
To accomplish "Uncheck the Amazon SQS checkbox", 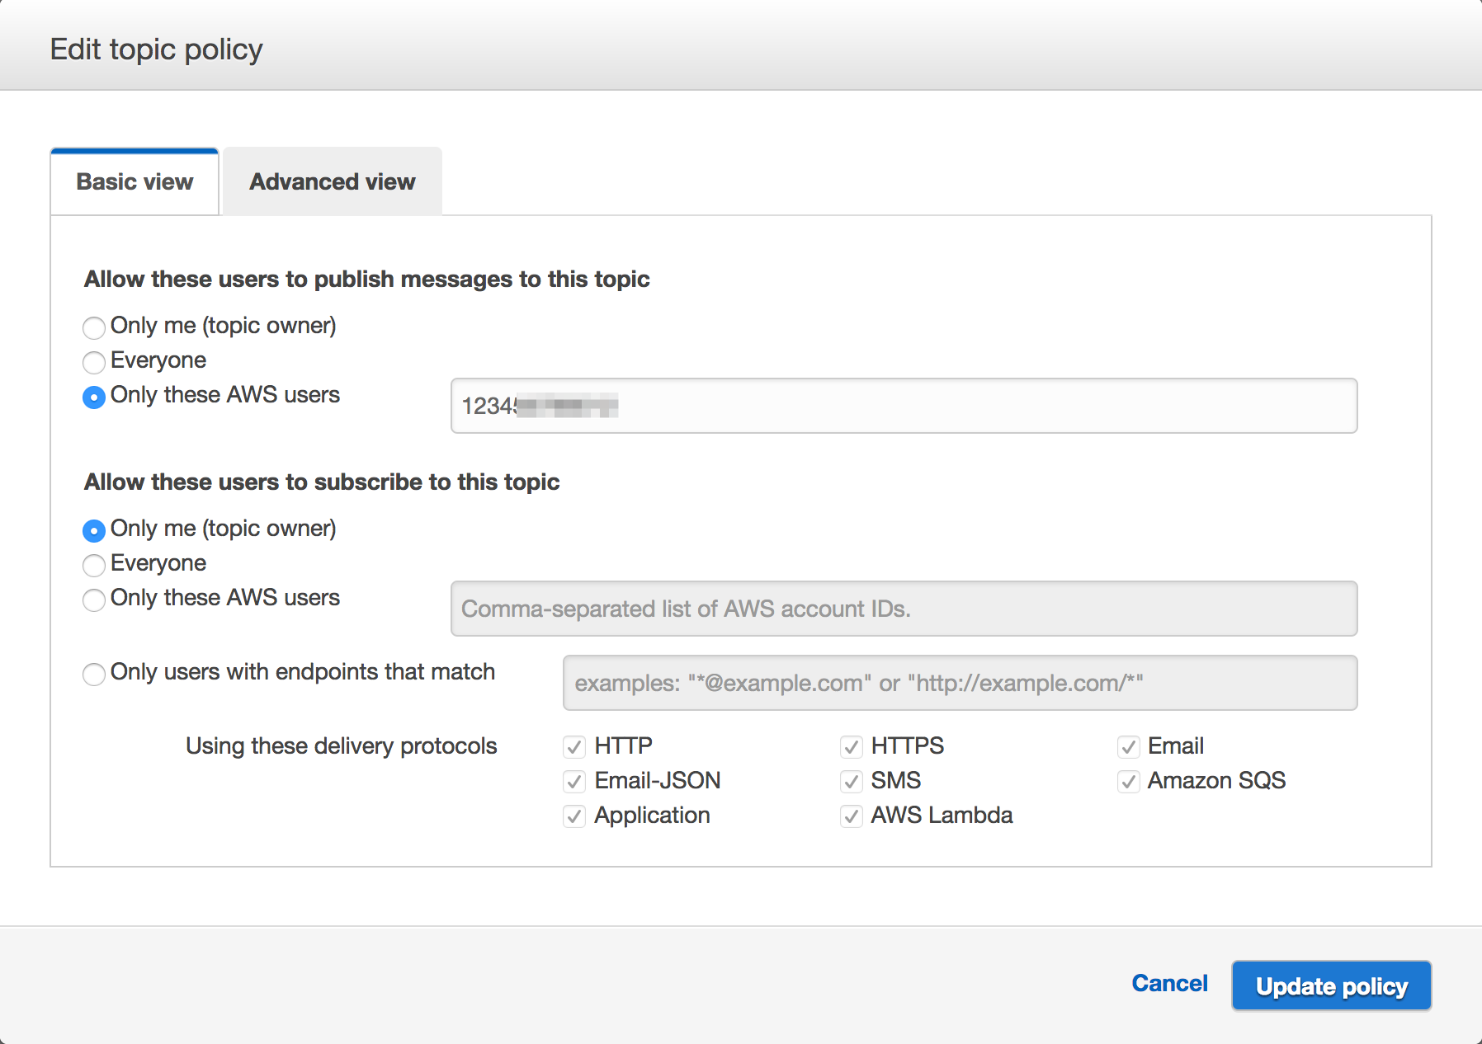I will pyautogui.click(x=1129, y=782).
